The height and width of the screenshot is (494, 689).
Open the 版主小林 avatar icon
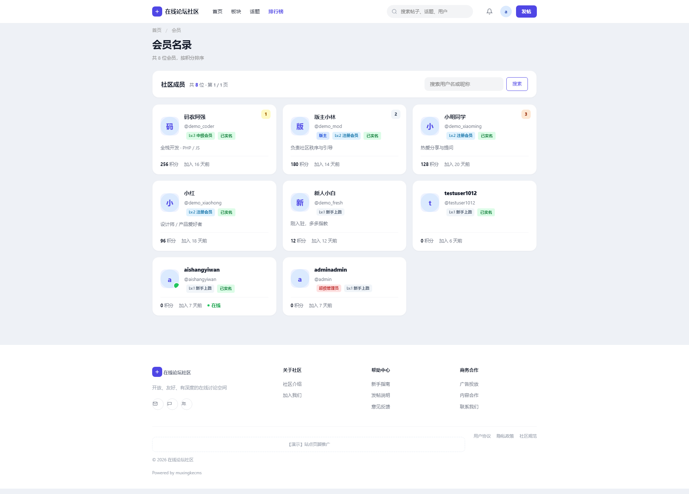click(x=300, y=126)
